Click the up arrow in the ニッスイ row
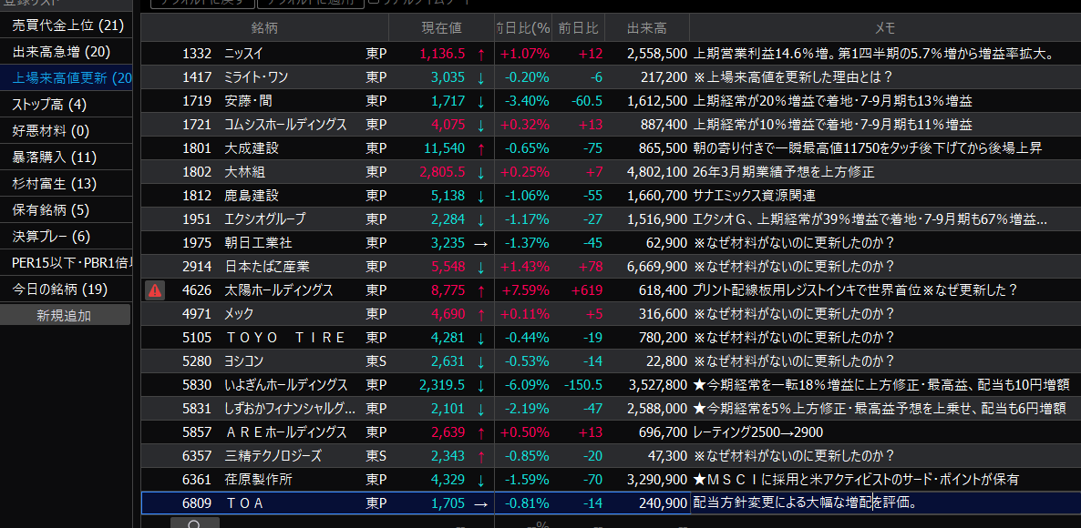 point(480,54)
